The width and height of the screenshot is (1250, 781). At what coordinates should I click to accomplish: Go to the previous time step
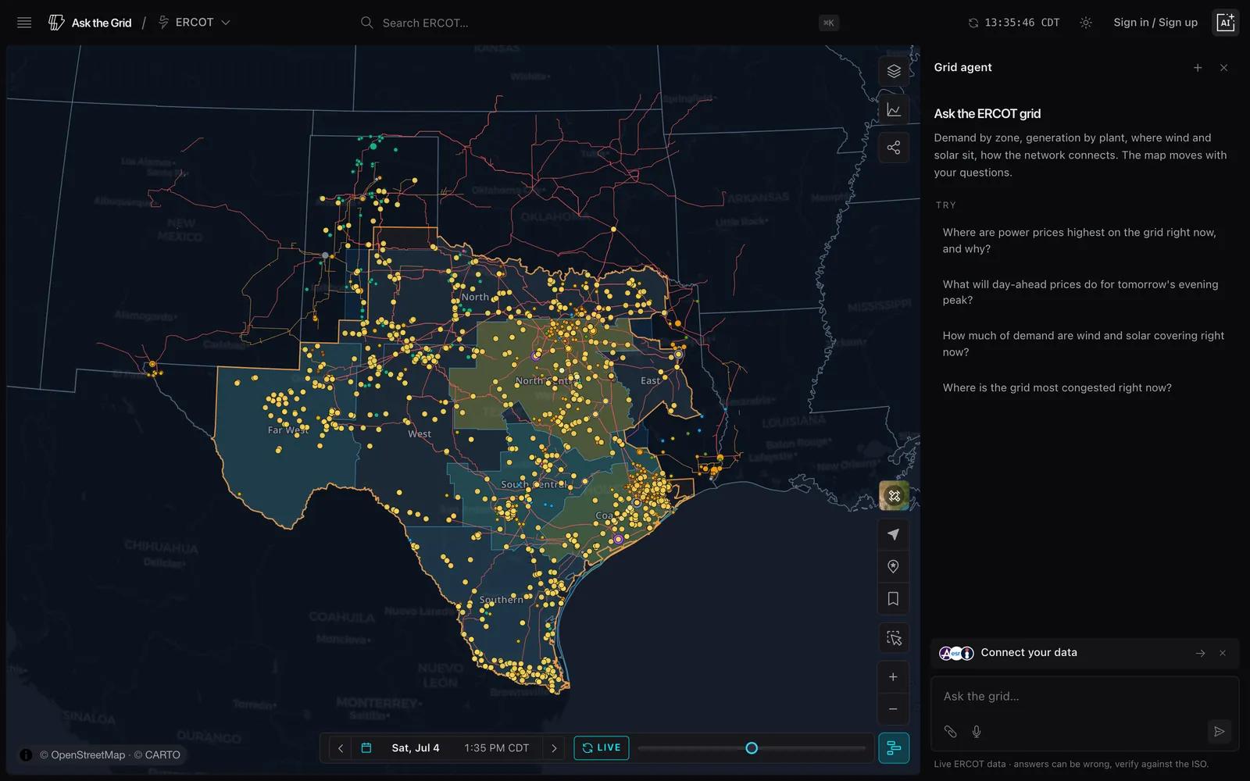coord(341,748)
